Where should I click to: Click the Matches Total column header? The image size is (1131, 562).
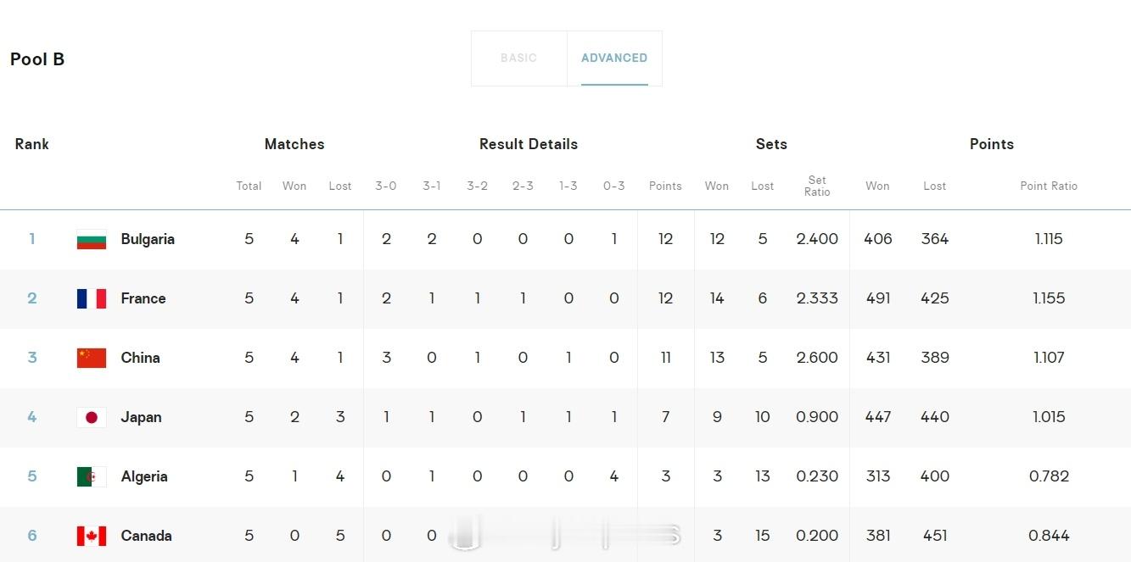[249, 186]
